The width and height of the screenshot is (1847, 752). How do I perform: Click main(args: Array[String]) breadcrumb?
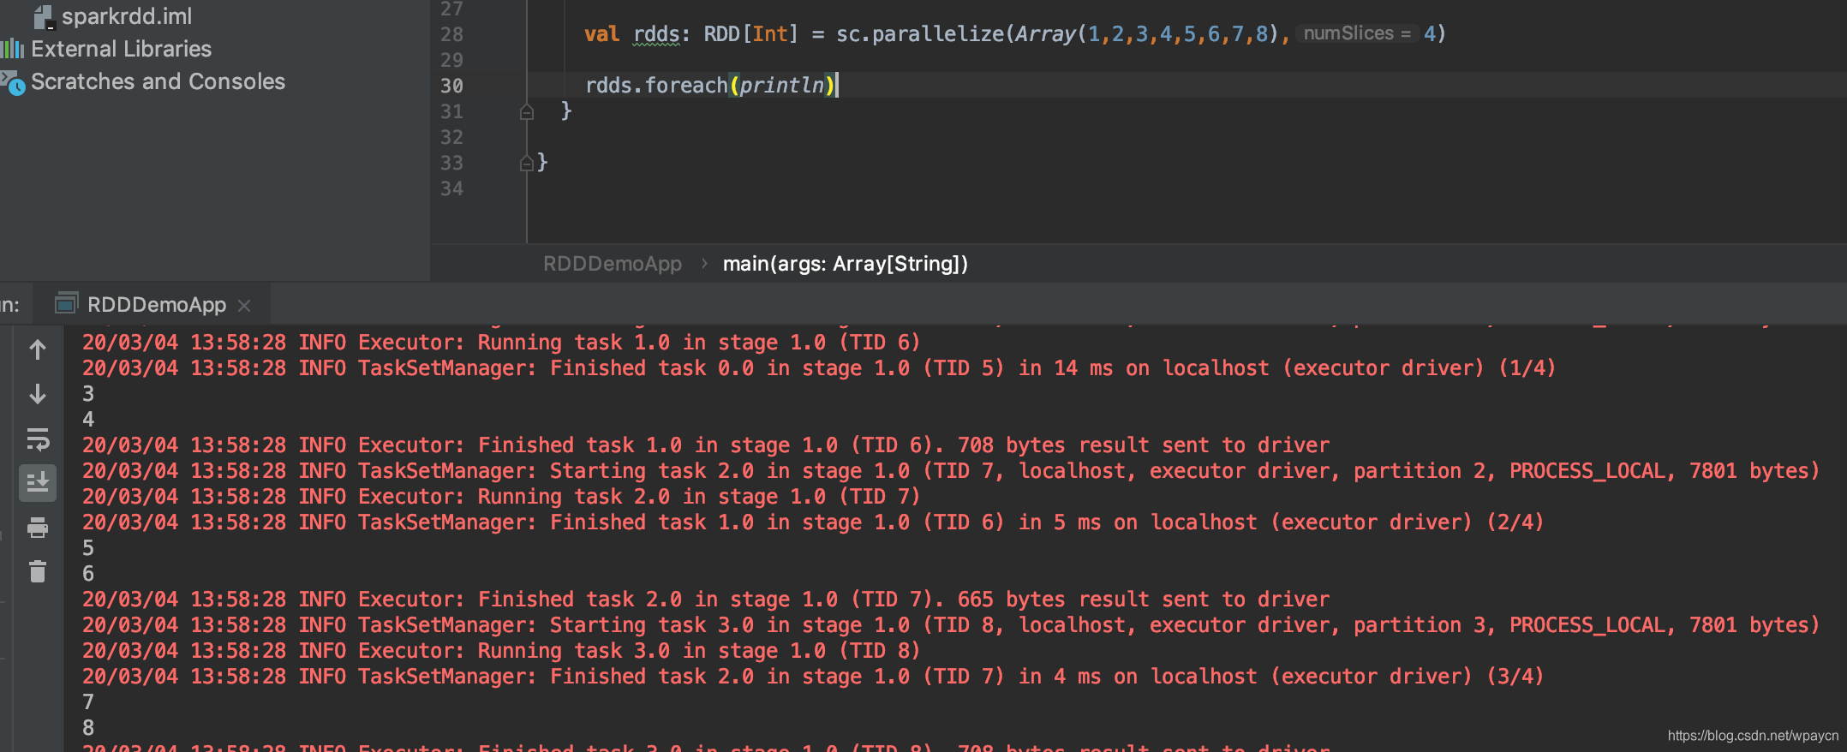(845, 264)
